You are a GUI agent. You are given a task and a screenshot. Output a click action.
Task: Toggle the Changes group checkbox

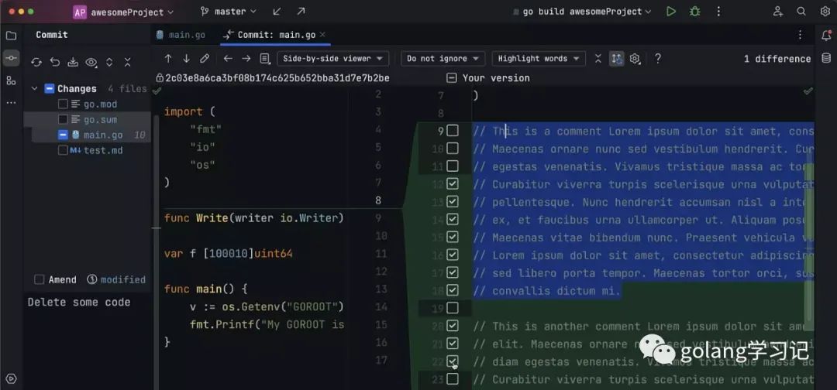[x=49, y=89]
